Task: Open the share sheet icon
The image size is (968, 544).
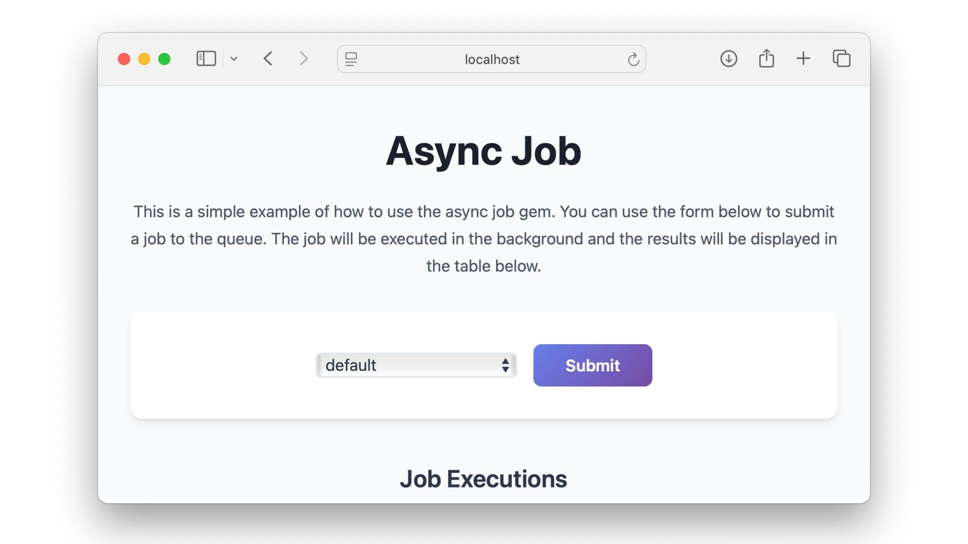Action: pos(766,58)
